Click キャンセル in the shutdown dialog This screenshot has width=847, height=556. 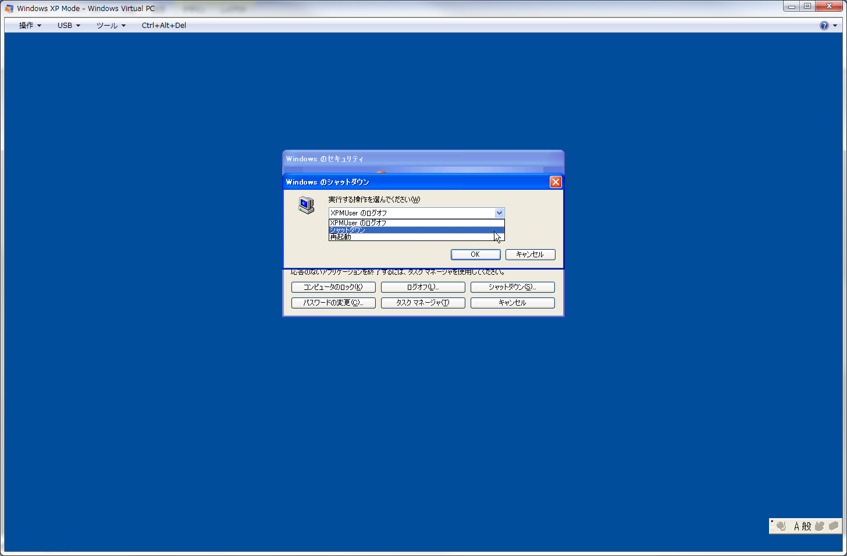click(530, 254)
